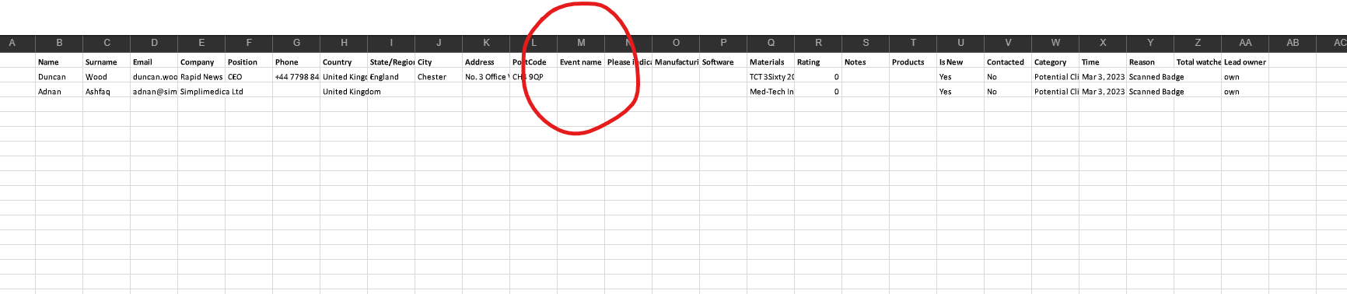This screenshot has width=1347, height=294.
Task: Click the 'Contacted' header cell
Action: coord(1008,61)
